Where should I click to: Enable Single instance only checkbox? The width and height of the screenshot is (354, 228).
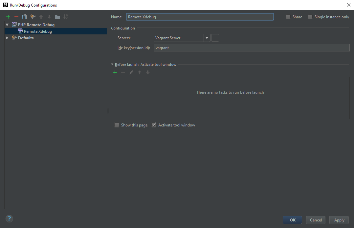click(310, 17)
